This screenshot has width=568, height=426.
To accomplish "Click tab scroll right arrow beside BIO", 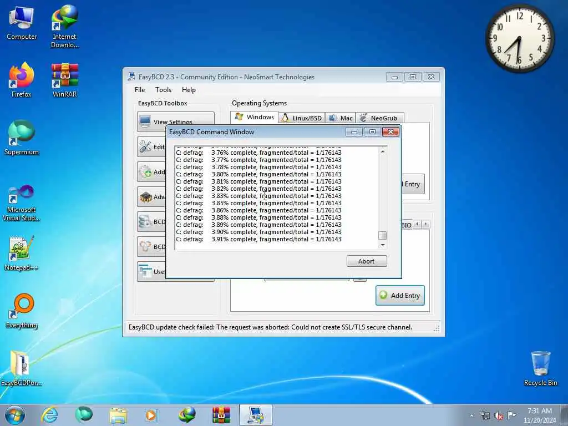I will tap(426, 224).
